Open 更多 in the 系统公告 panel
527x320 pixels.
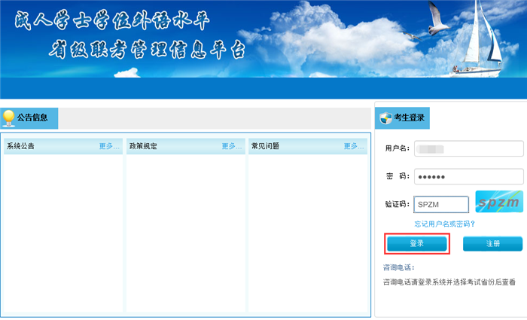109,146
